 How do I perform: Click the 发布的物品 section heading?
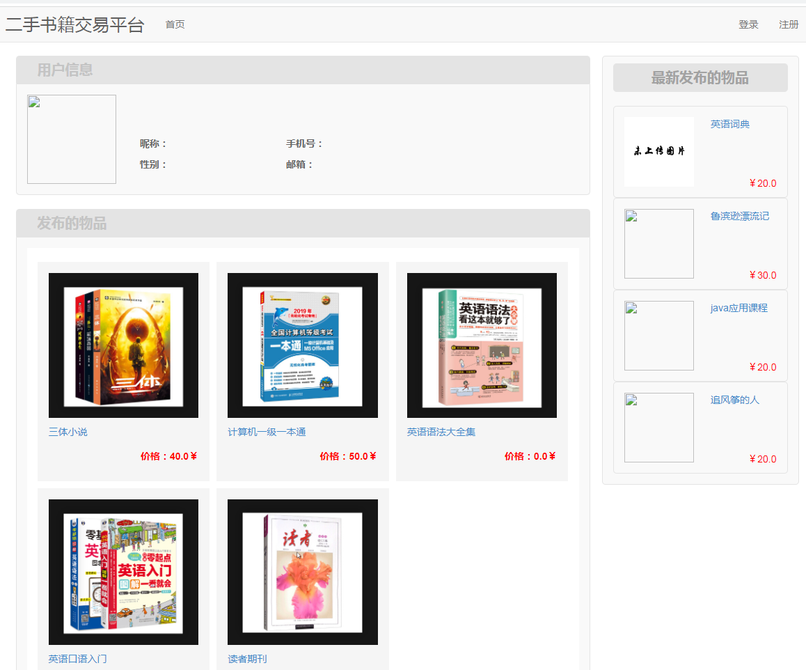[72, 223]
